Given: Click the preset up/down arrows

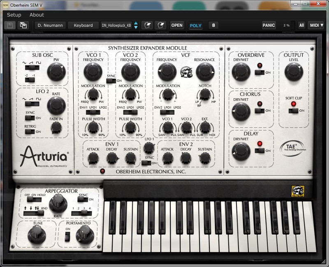Looking at the screenshot, I should click(136, 26).
